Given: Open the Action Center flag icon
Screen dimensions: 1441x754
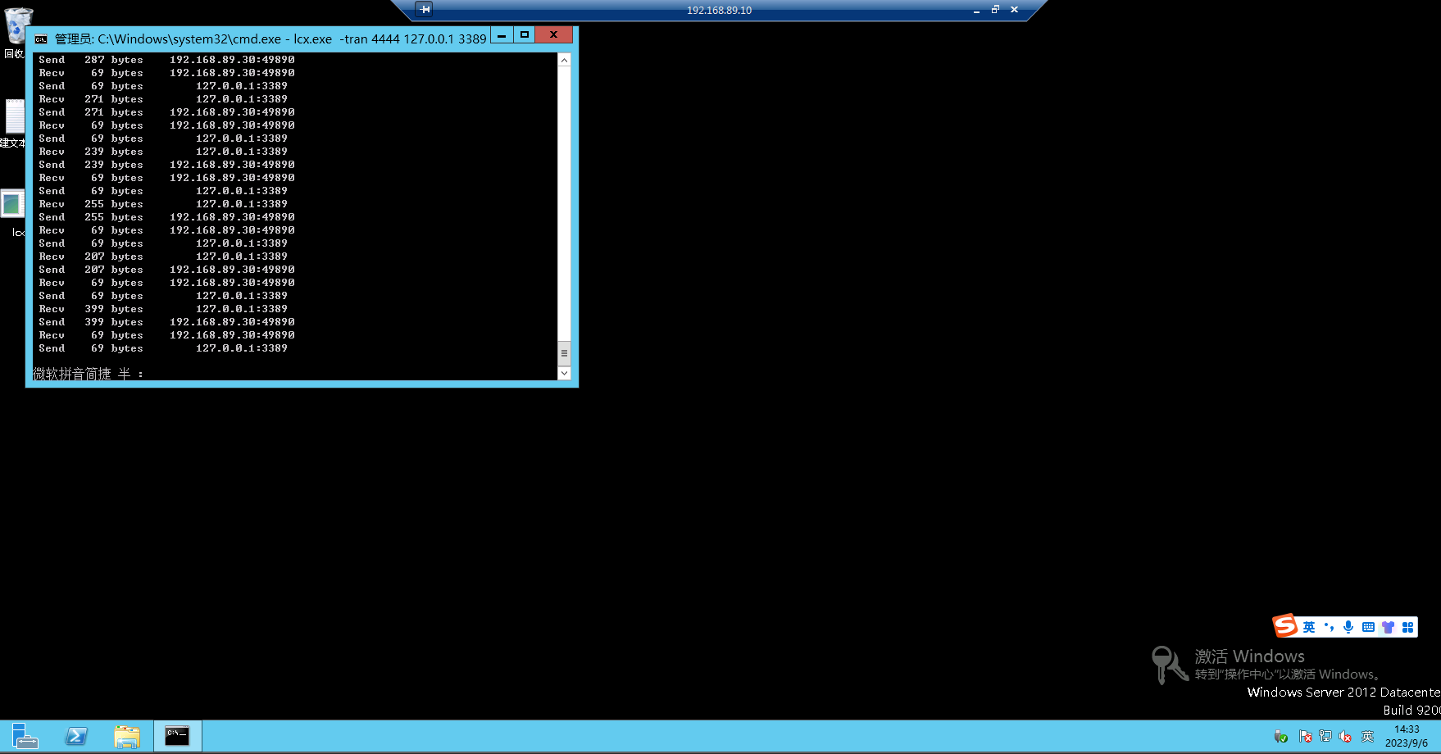Looking at the screenshot, I should (1305, 736).
